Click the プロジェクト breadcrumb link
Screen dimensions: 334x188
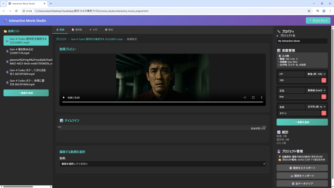pos(61,39)
